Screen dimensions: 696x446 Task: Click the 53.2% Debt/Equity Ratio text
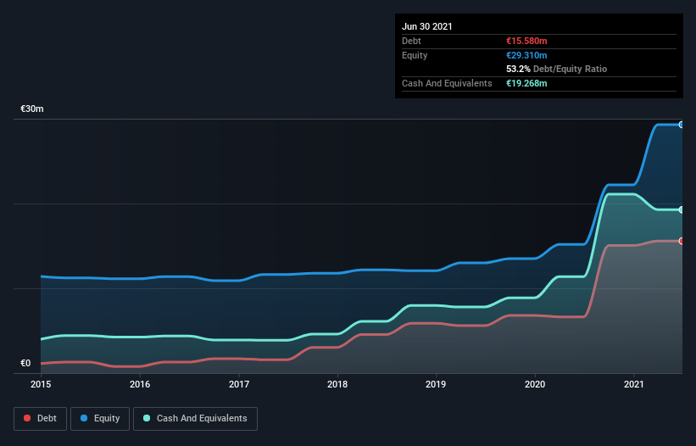pos(557,69)
